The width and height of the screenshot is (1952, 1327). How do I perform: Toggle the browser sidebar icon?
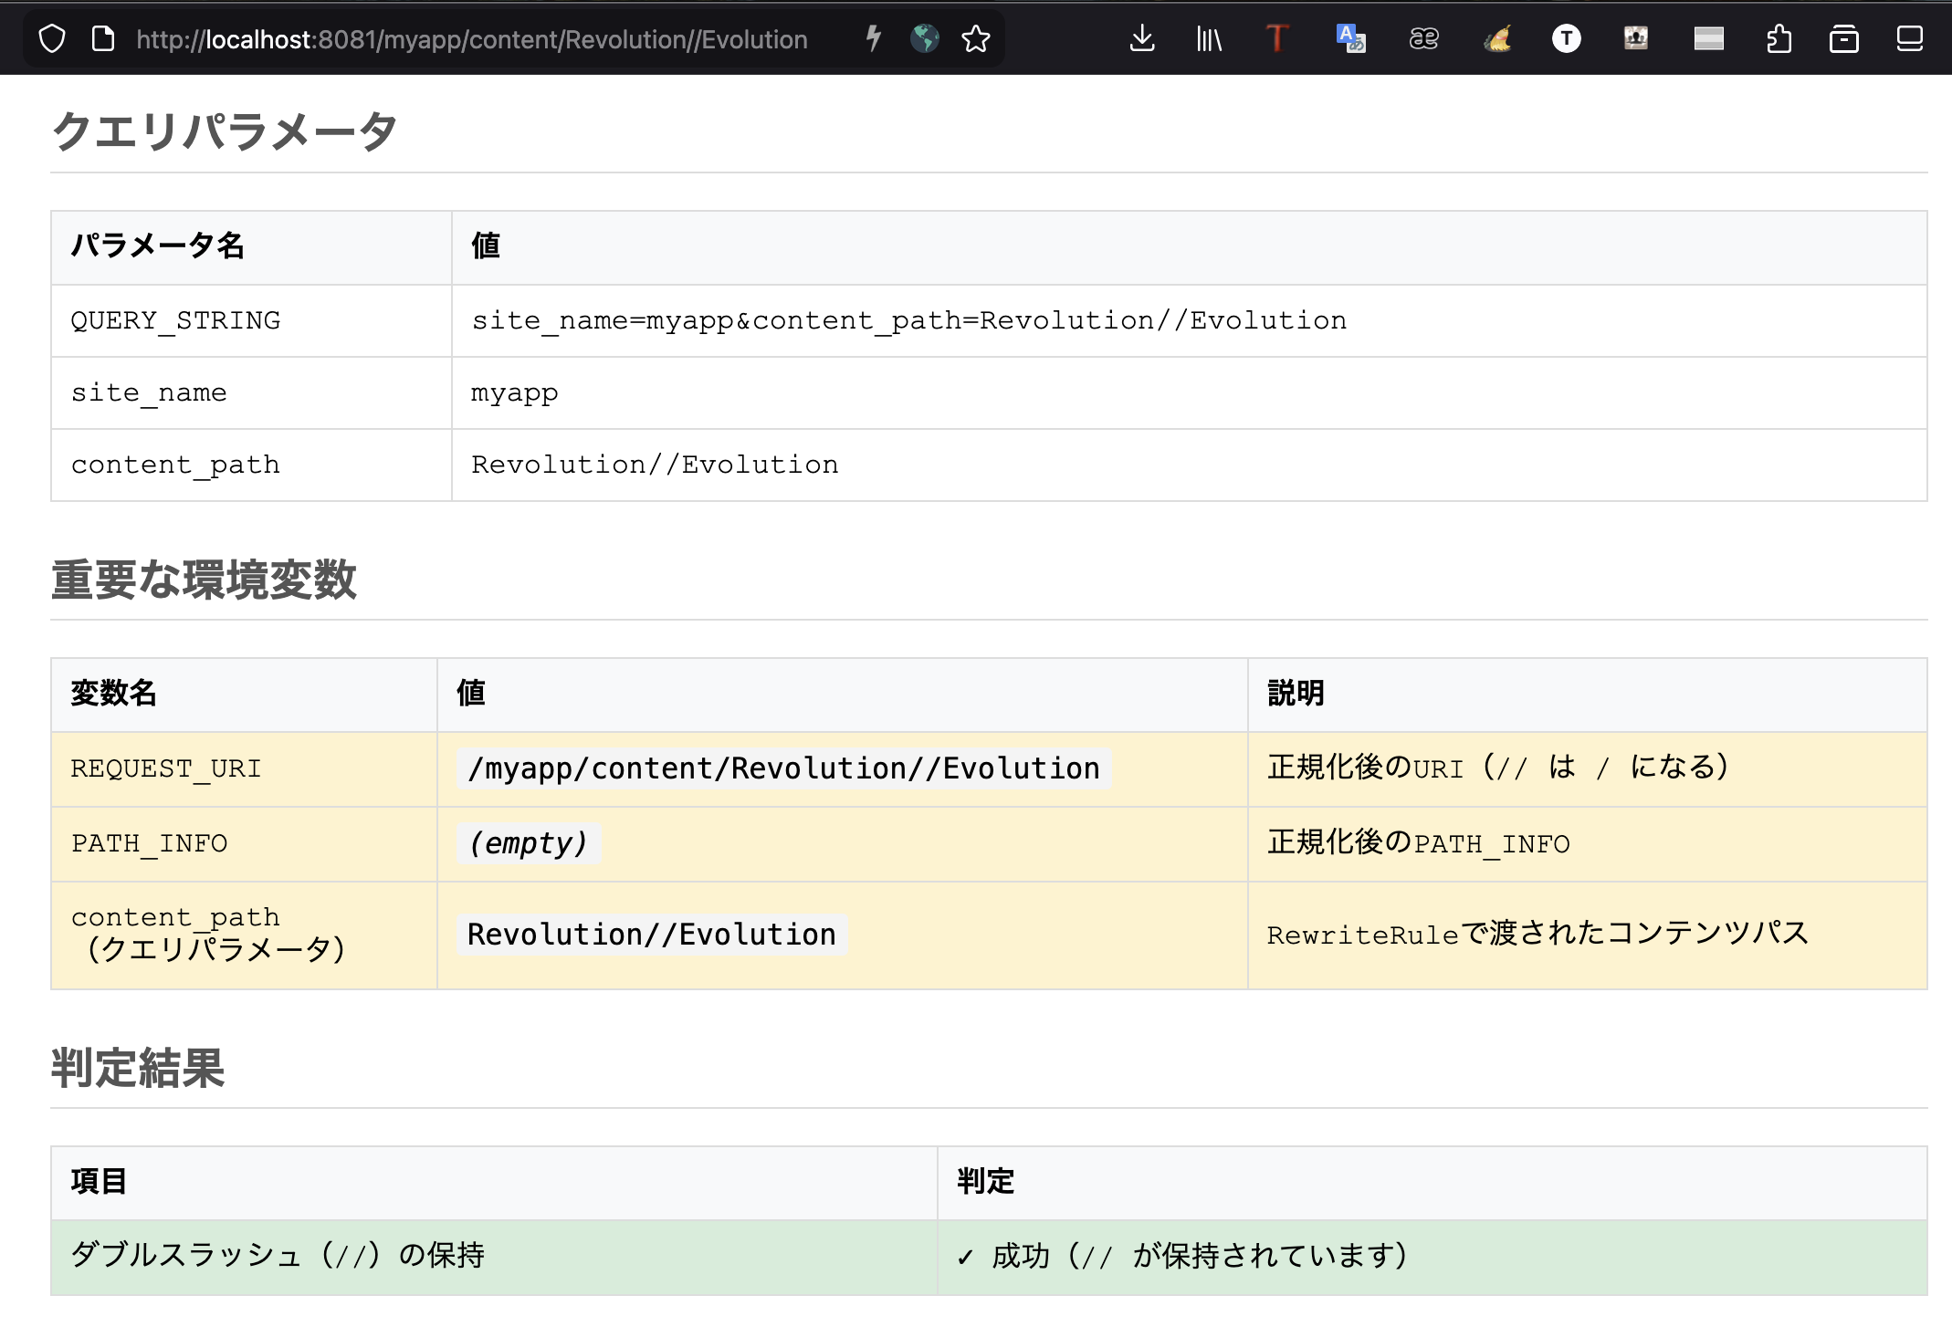[1911, 38]
